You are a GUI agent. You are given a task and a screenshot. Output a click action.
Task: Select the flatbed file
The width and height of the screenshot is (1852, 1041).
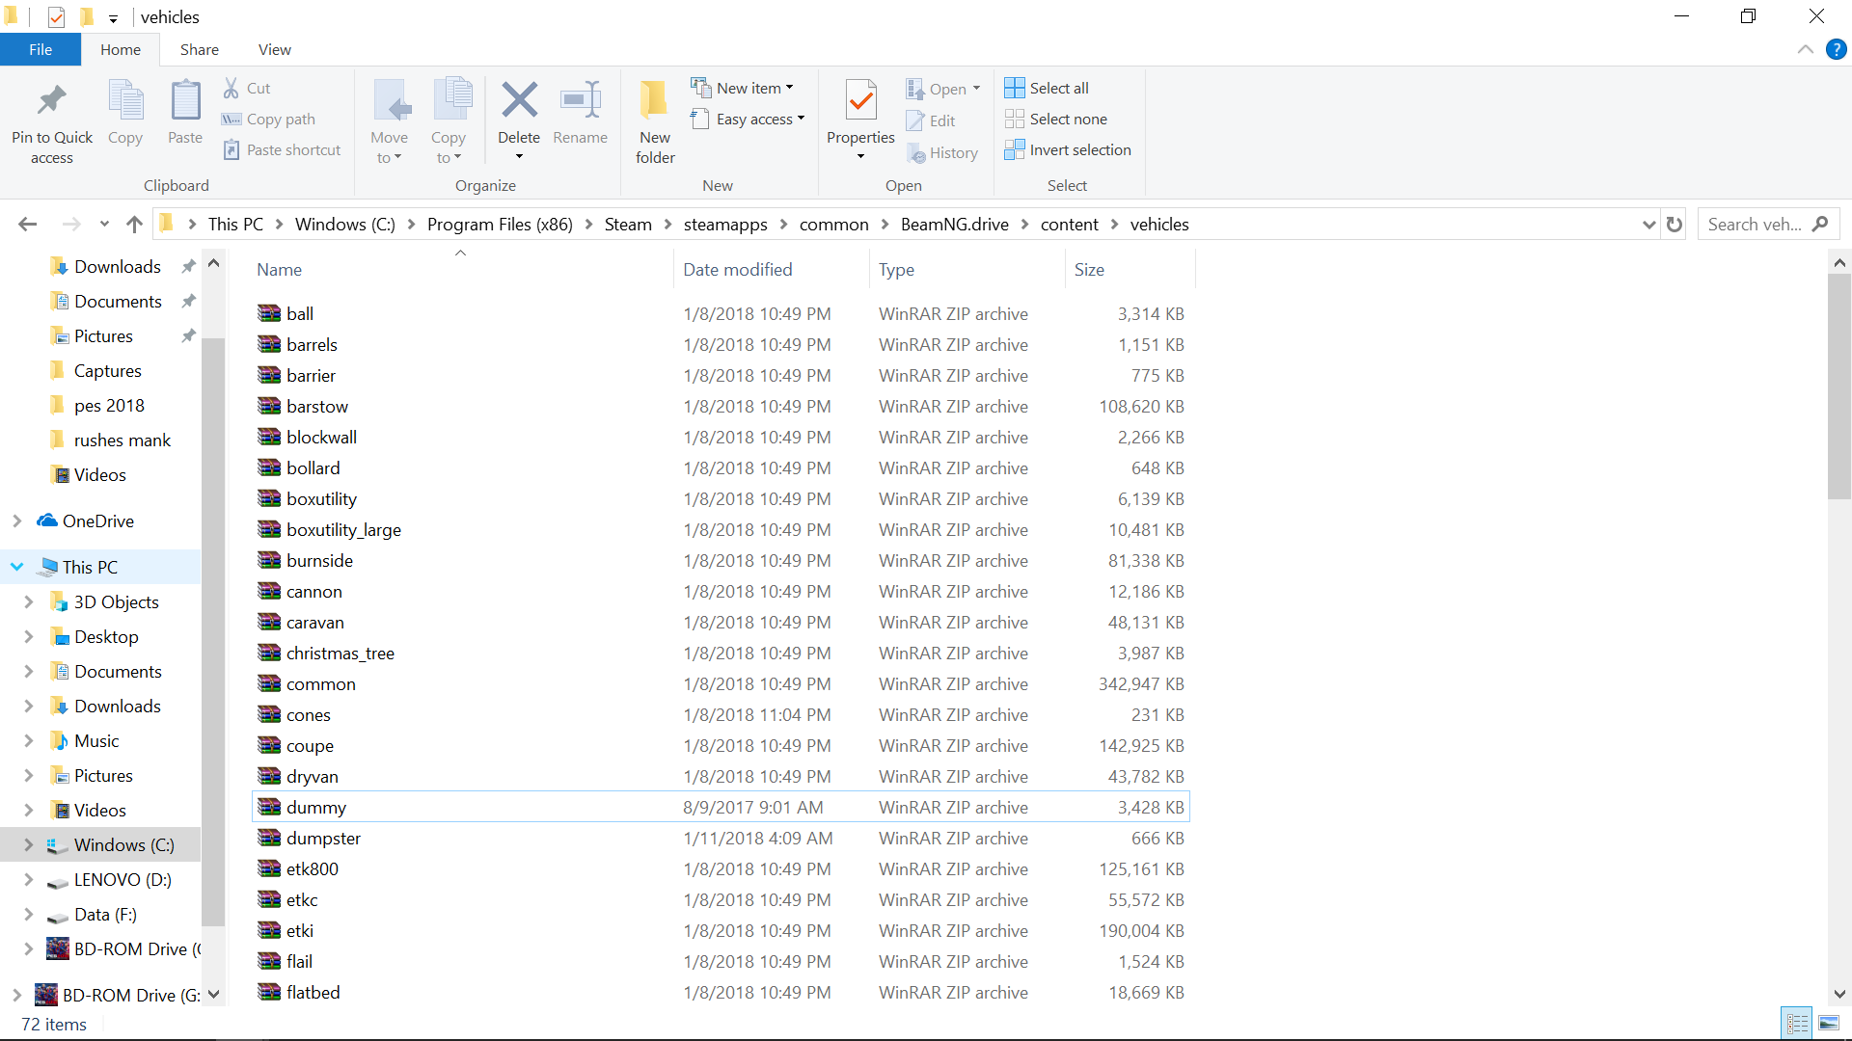(x=721, y=992)
